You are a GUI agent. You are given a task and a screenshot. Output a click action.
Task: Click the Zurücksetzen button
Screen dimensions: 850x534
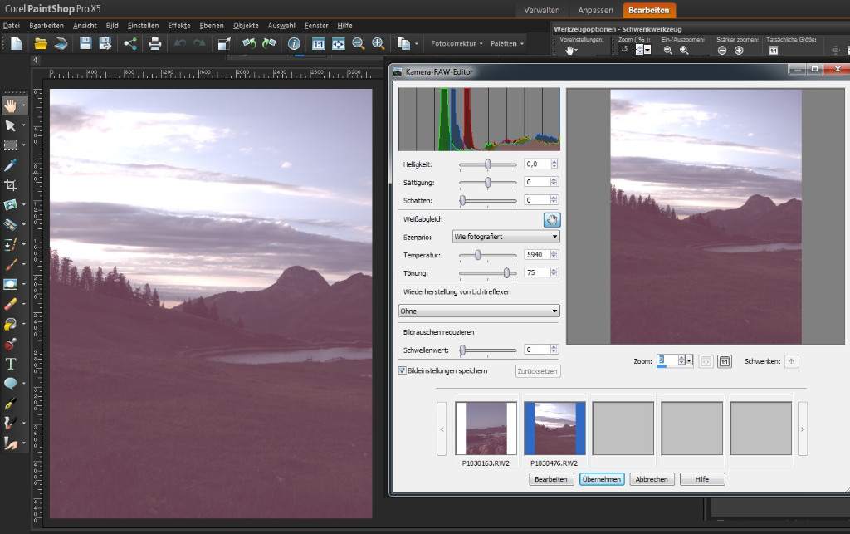tap(537, 371)
